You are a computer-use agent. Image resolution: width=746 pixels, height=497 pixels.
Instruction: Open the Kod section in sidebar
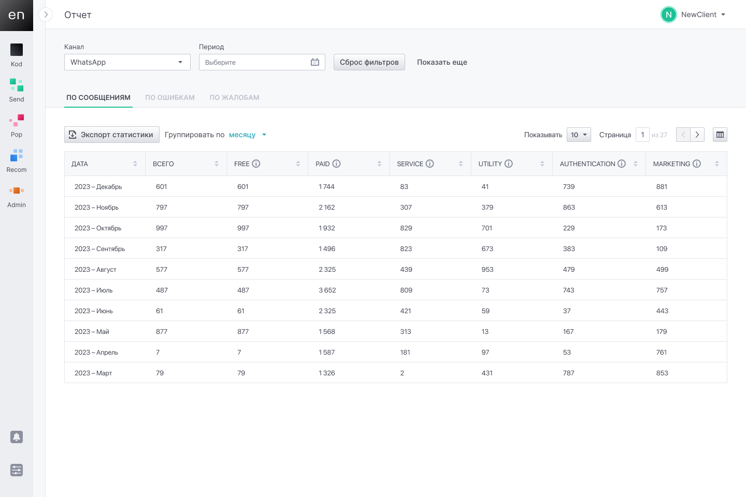17,55
